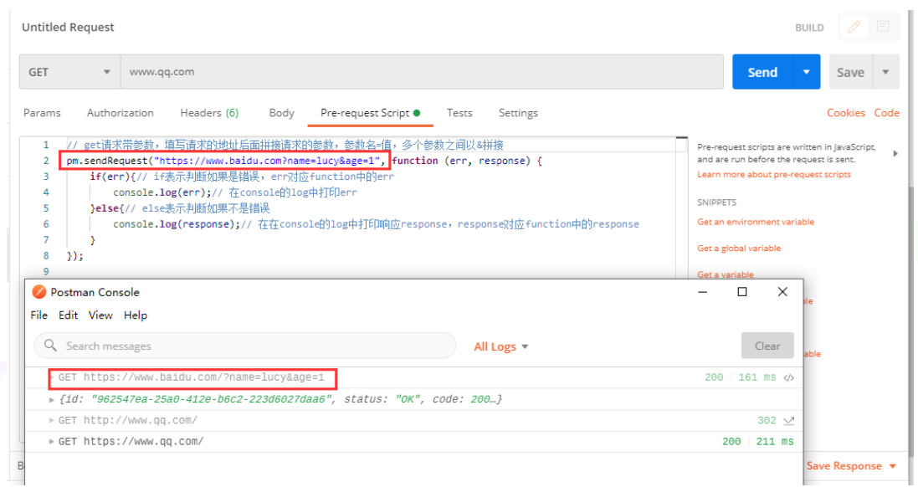Screen dimensions: 918x487
Task: Open the GET method dropdown
Action: pyautogui.click(x=69, y=72)
